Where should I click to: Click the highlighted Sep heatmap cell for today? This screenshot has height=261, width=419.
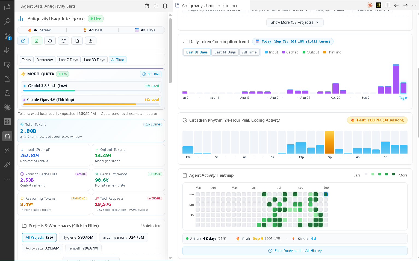point(326,194)
